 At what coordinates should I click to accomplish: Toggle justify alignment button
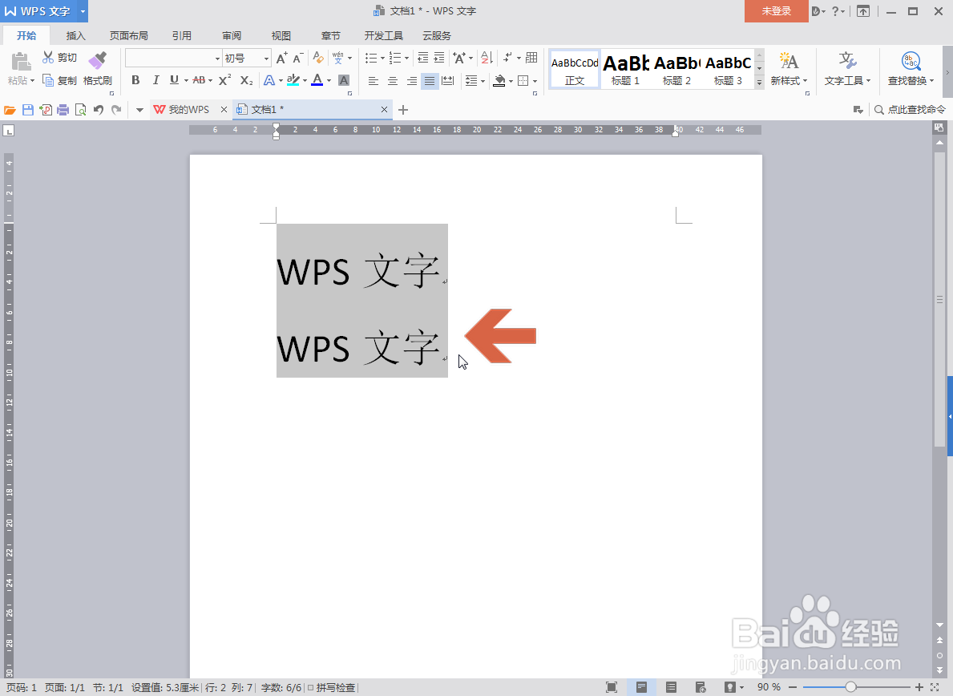(430, 81)
